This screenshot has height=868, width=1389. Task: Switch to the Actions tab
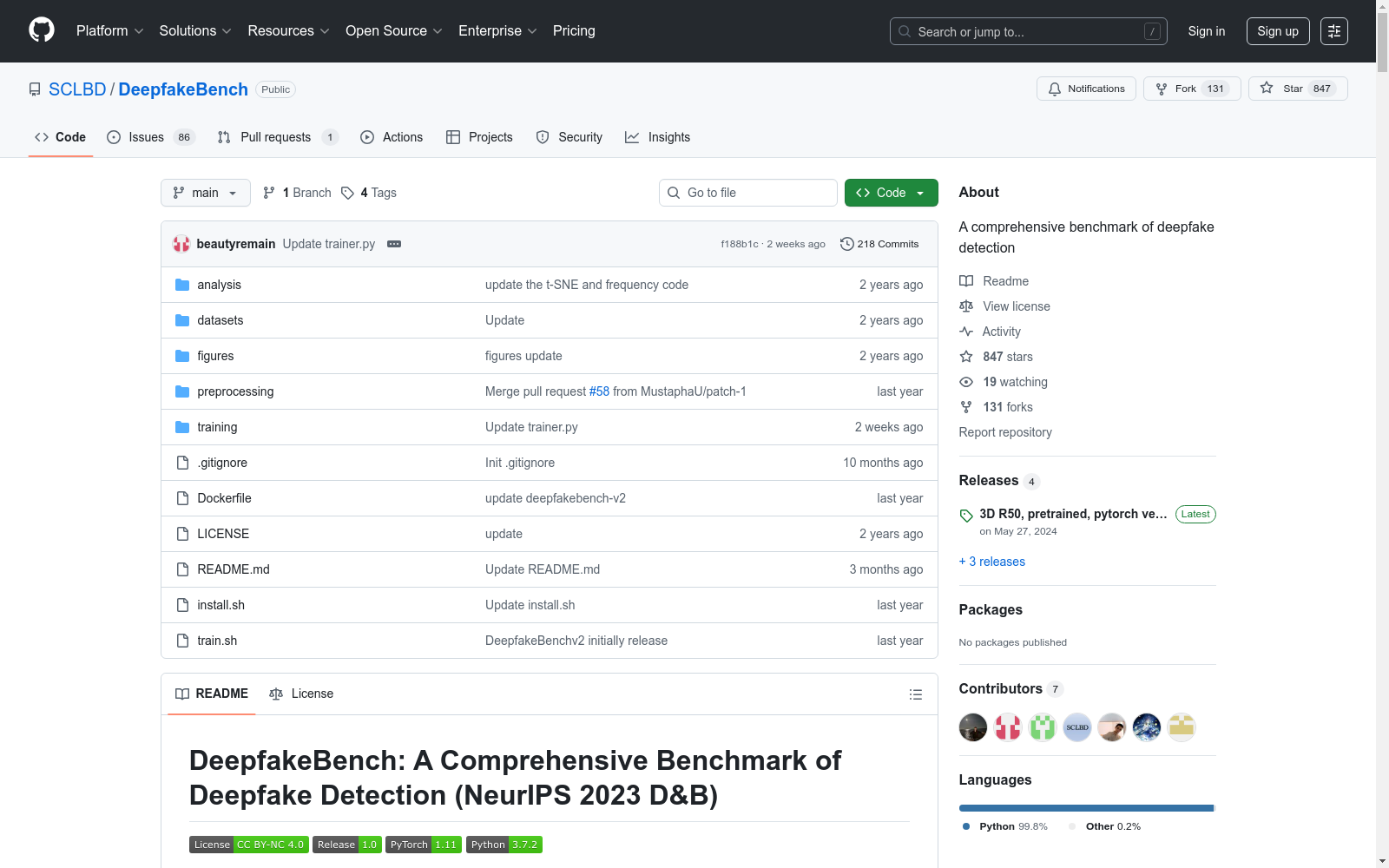pos(392,137)
